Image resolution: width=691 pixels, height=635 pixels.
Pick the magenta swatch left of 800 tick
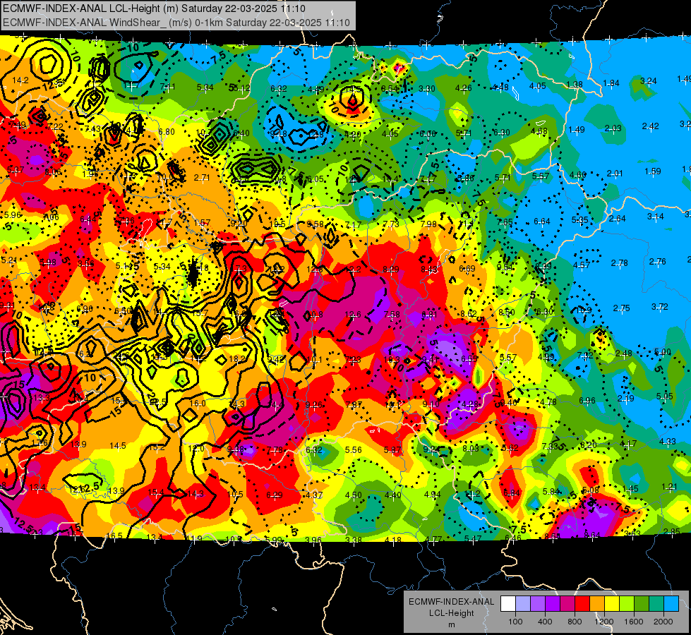[x=567, y=603]
